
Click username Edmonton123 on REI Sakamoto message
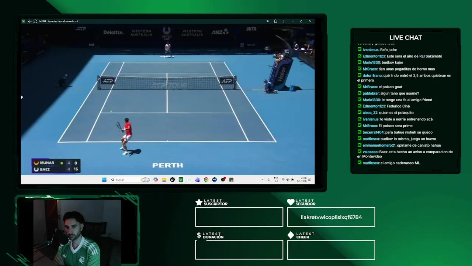(x=374, y=56)
